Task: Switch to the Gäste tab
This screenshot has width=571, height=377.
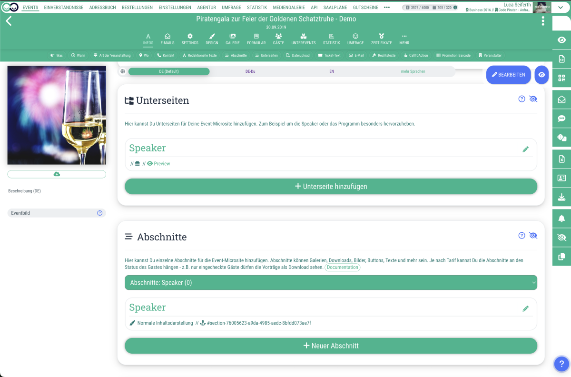Action: (278, 39)
